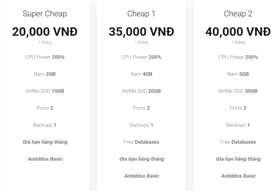Viewport: 279px width, 191px height.
Task: Click the 20,000 VNĐ price
Action: tap(45, 32)
